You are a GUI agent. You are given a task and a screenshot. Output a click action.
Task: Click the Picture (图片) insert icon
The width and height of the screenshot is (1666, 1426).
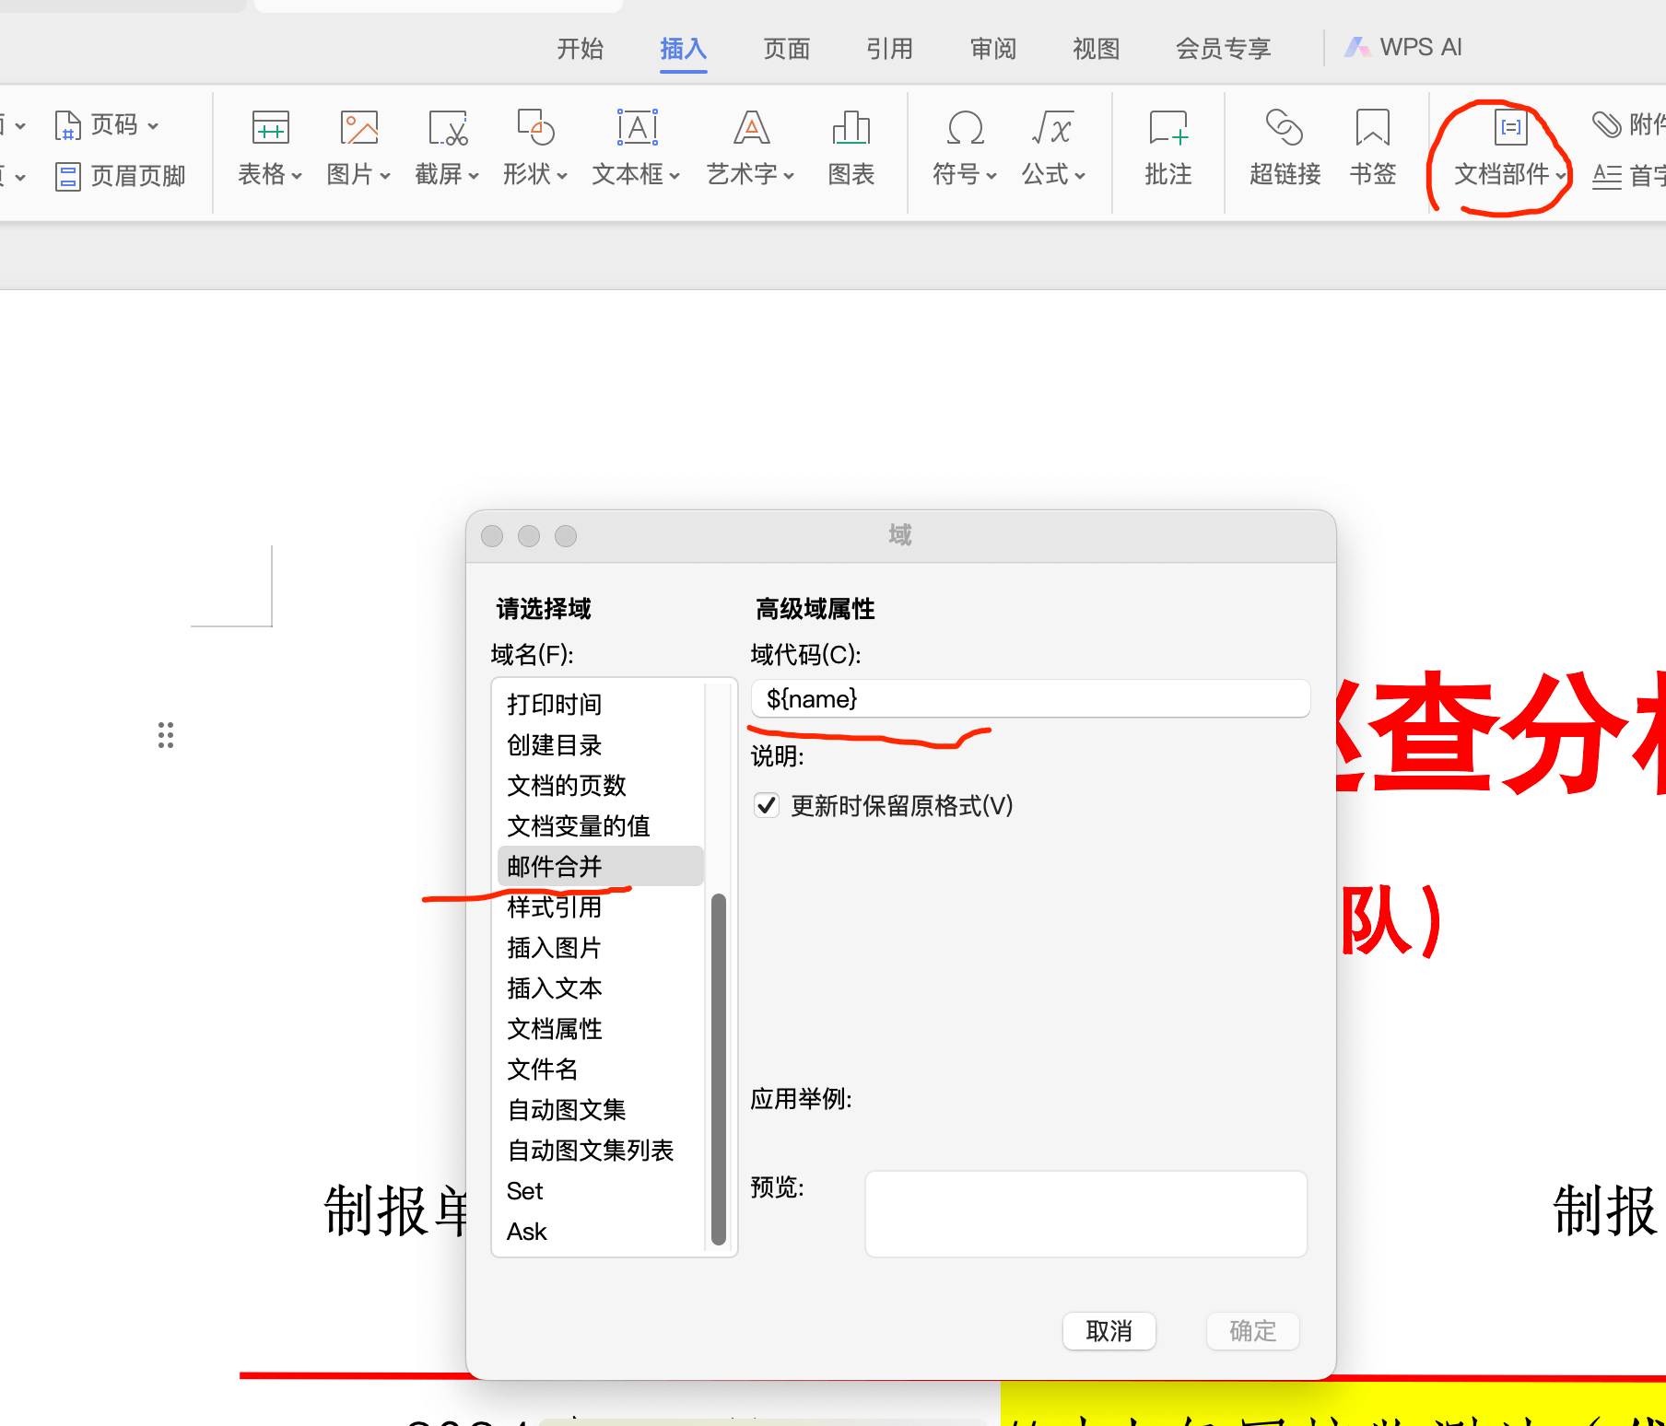click(x=358, y=129)
